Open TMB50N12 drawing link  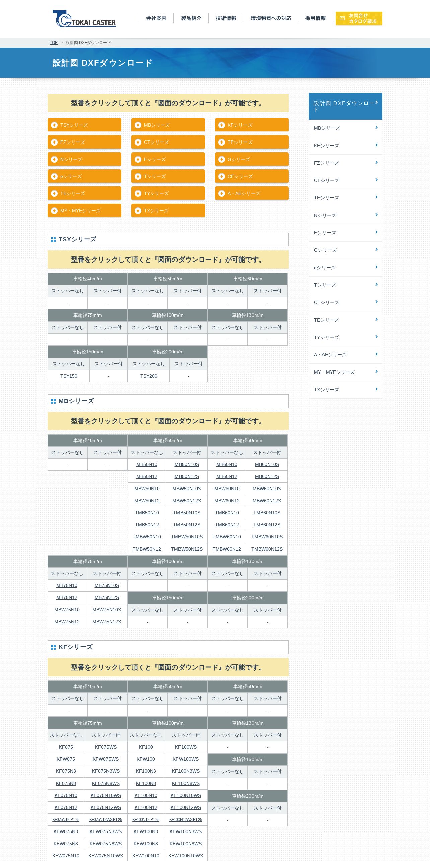point(147,525)
